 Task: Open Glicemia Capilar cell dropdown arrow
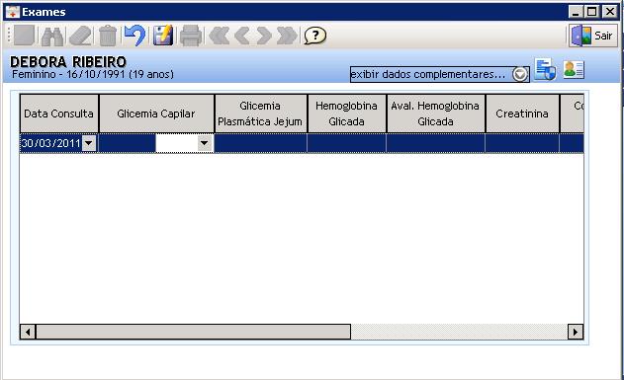(x=205, y=143)
